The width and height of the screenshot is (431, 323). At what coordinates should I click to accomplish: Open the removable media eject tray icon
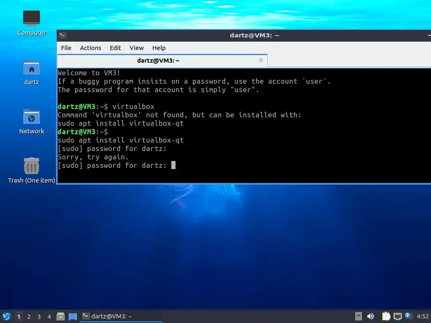(359, 316)
